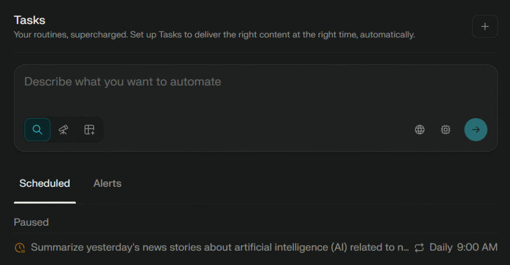The image size is (510, 265).
Task: Collapse the Paused section header
Action: [x=31, y=222]
